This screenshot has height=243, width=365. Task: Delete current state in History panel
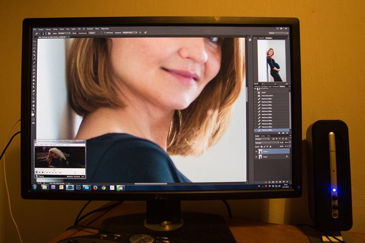coord(287,133)
